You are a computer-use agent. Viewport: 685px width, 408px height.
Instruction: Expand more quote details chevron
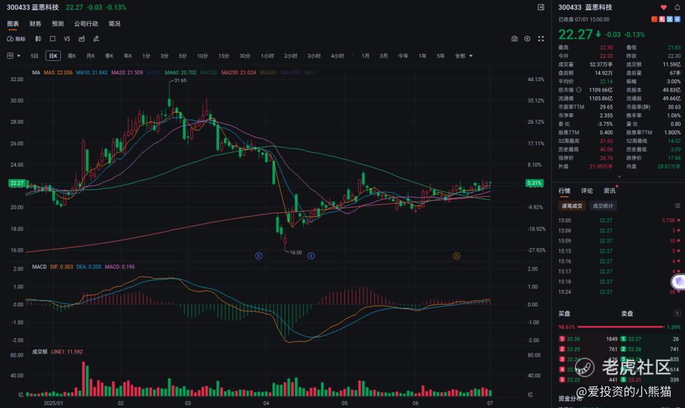(619, 176)
